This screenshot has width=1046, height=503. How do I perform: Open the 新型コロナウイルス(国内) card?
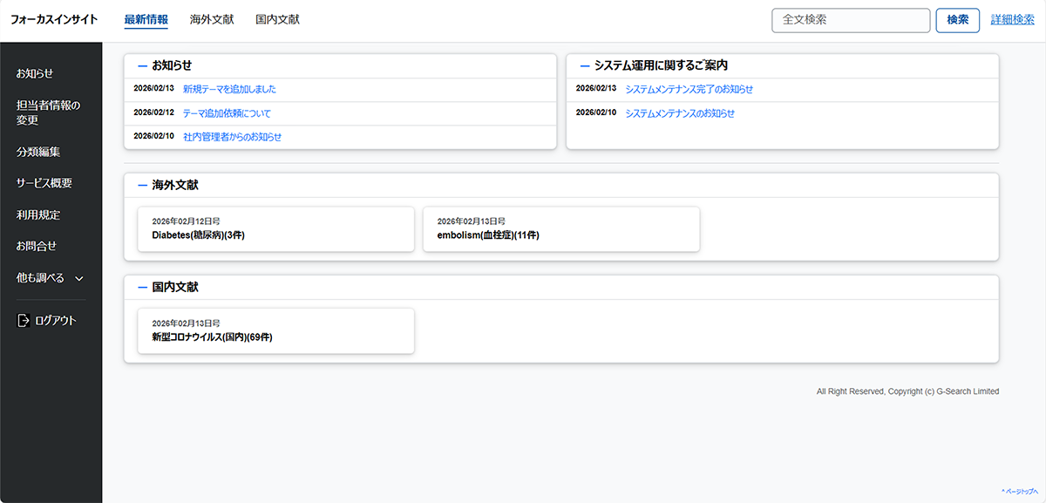pyautogui.click(x=275, y=331)
